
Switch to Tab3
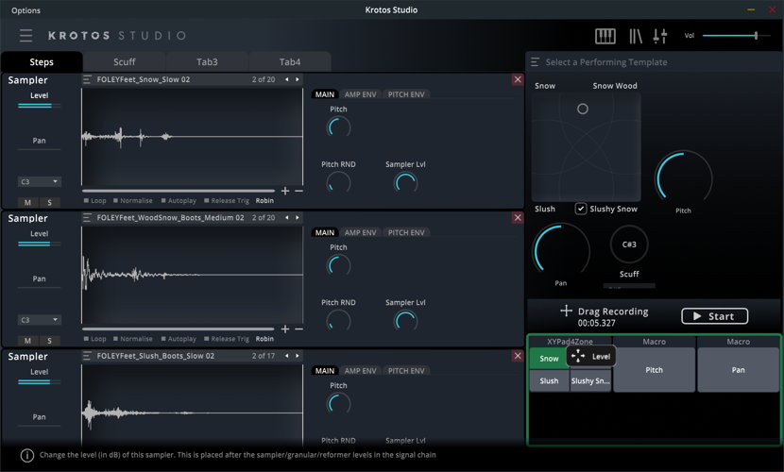[x=207, y=62]
